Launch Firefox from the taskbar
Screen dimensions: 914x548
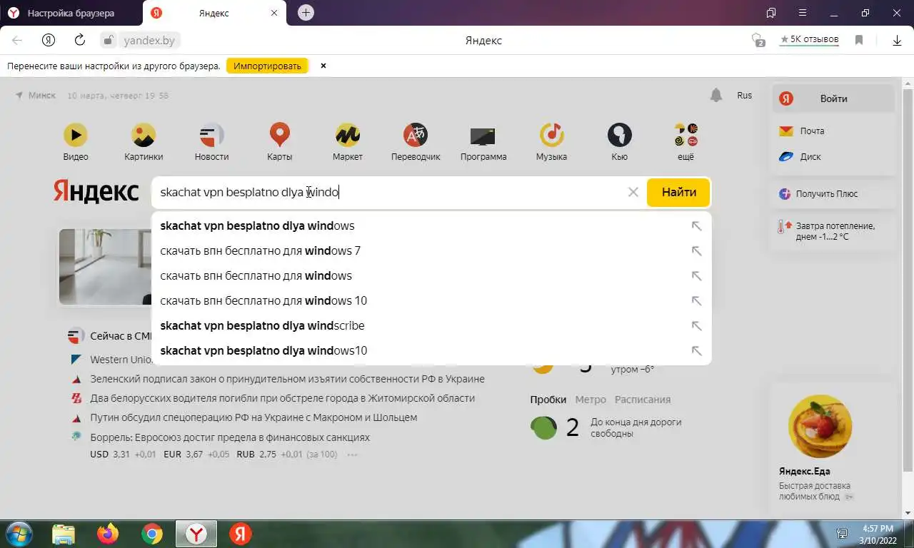[x=108, y=534]
